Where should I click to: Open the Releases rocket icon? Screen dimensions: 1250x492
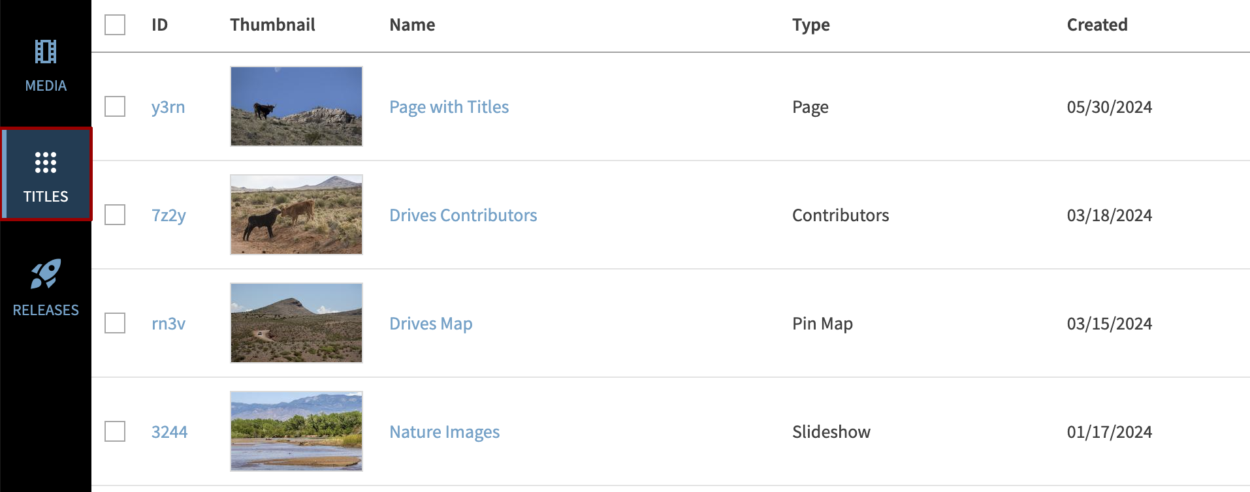click(x=46, y=274)
